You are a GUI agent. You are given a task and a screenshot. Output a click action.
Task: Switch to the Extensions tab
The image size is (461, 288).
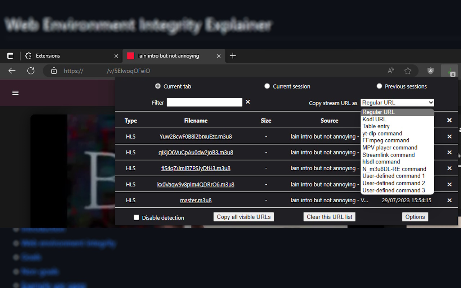tap(48, 55)
